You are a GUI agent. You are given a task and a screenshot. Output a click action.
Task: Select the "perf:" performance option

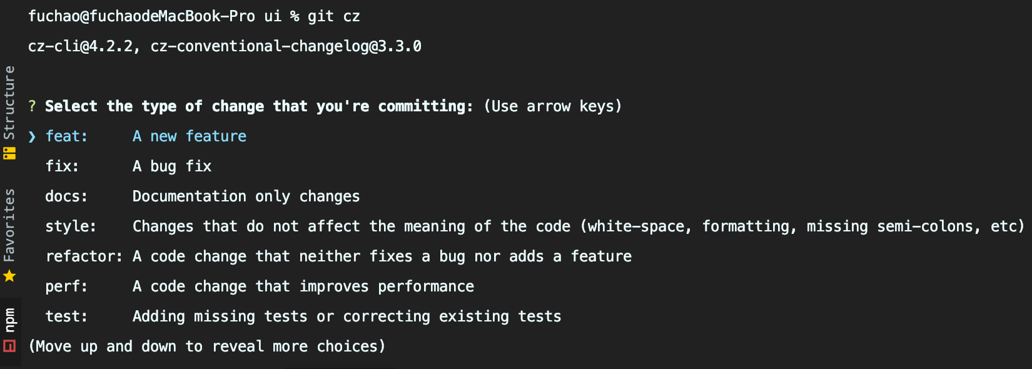pyautogui.click(x=66, y=286)
